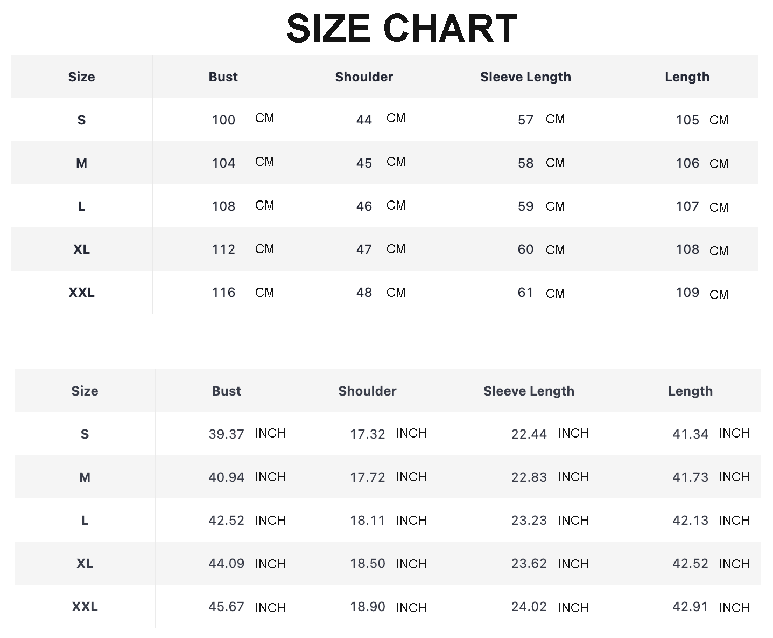The height and width of the screenshot is (638, 773).
Task: Select the 59 sleeve length value
Action: click(x=525, y=206)
